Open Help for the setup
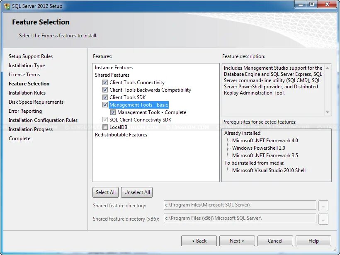The image size is (340, 255). (x=313, y=241)
